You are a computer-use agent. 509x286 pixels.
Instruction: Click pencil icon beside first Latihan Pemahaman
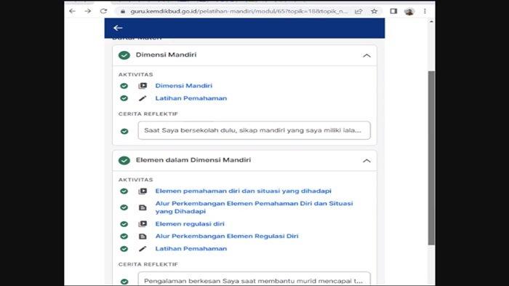tap(143, 98)
